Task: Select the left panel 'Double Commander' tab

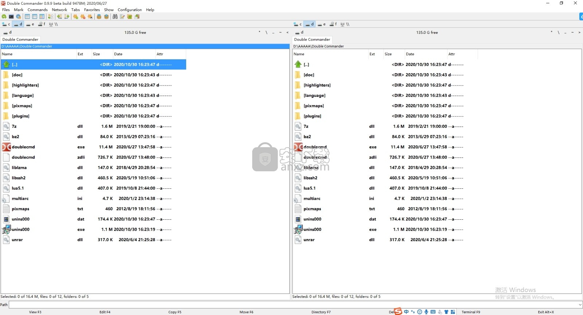Action: [20, 39]
